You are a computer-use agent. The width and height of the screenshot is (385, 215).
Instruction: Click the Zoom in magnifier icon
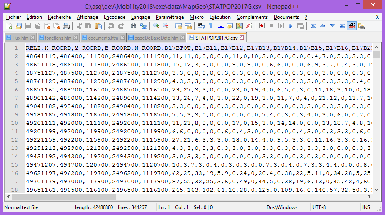click(x=156, y=26)
